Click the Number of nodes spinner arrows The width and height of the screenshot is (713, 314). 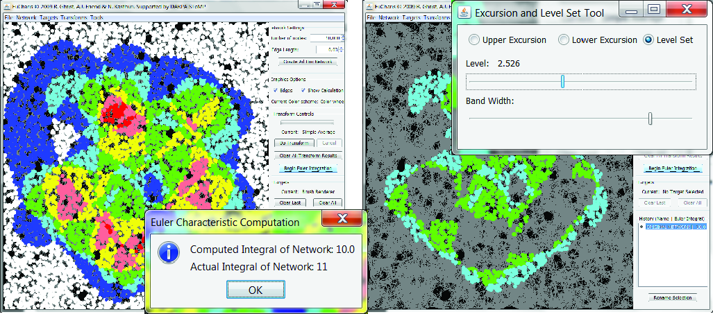pos(342,37)
